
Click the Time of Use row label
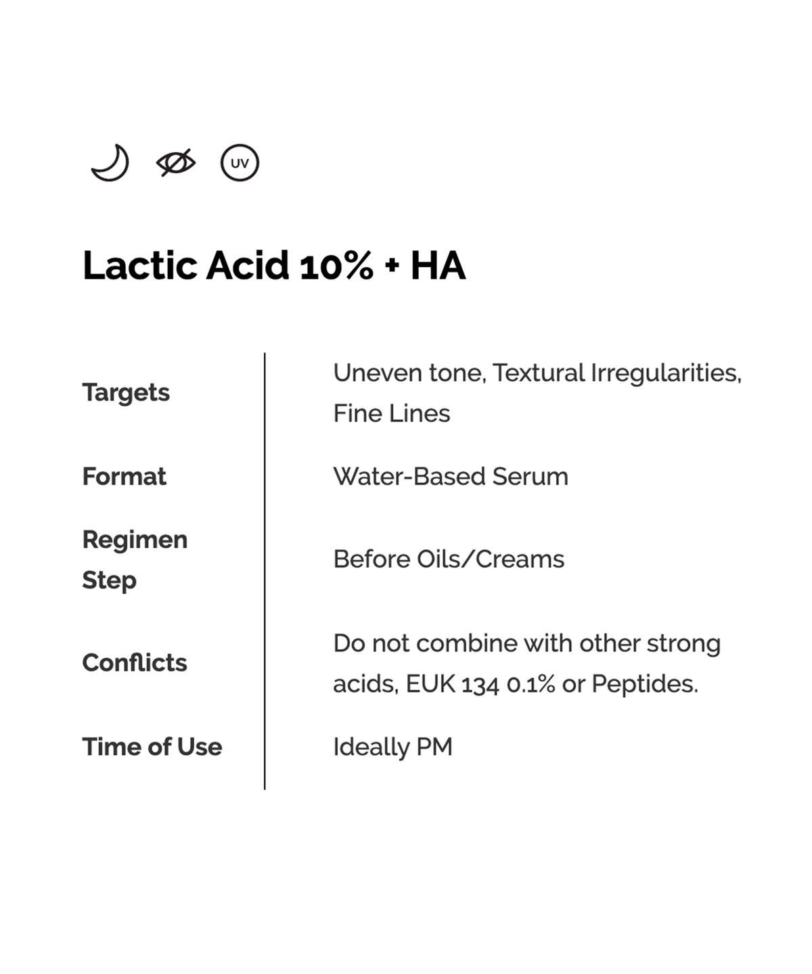[152, 747]
